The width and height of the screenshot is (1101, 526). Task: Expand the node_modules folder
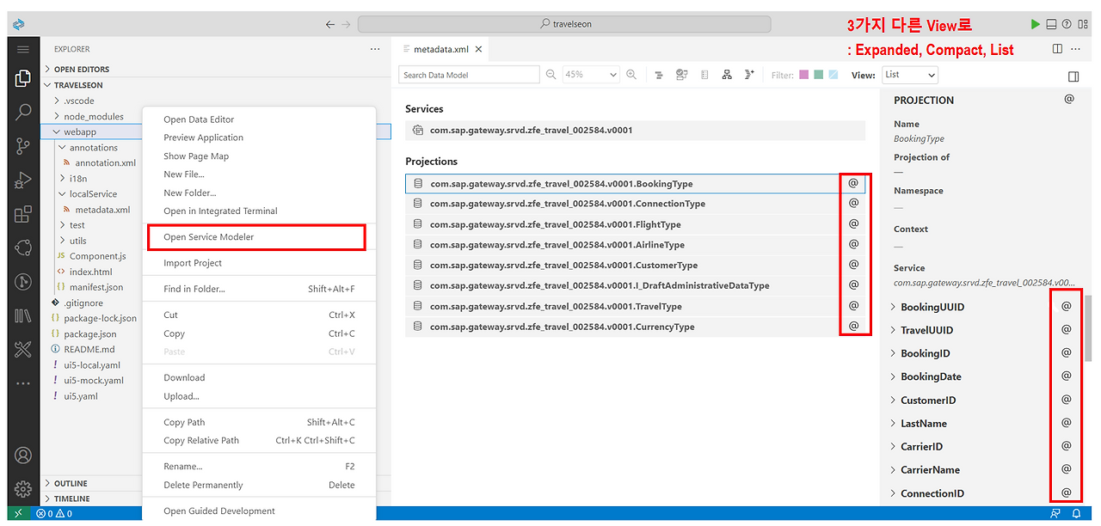click(x=93, y=116)
